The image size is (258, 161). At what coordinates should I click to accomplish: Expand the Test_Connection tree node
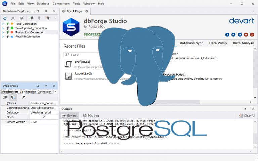tap(3, 24)
